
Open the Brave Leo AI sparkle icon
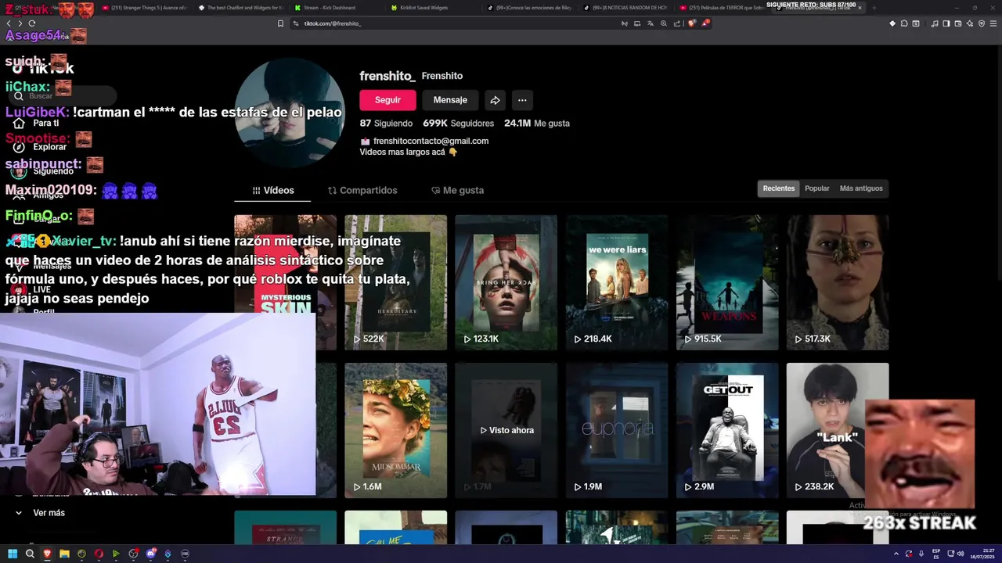[x=969, y=23]
